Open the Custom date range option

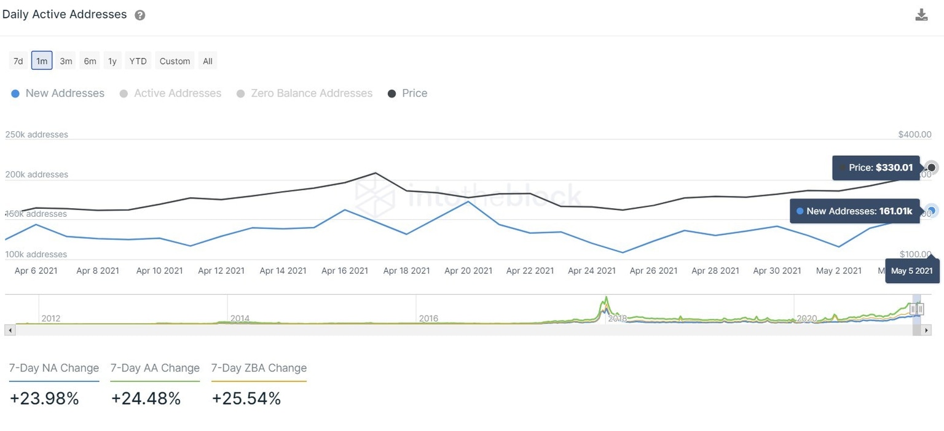(x=175, y=60)
